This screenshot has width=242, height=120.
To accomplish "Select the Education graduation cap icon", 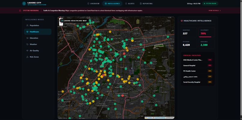I will (x=27, y=38).
